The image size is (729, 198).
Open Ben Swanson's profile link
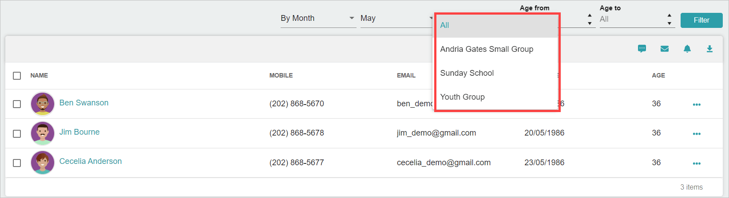coord(84,103)
